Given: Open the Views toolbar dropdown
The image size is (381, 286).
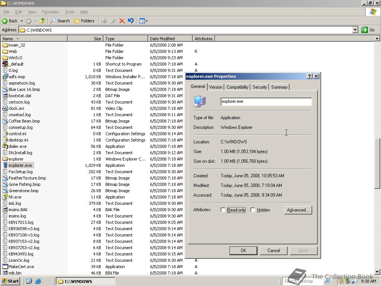Looking at the screenshot, I should click(143, 21).
